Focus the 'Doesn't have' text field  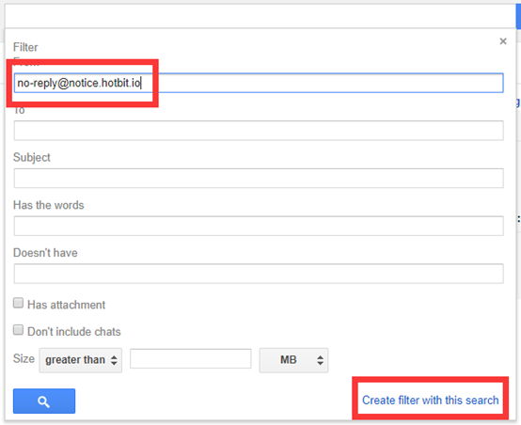coord(259,274)
